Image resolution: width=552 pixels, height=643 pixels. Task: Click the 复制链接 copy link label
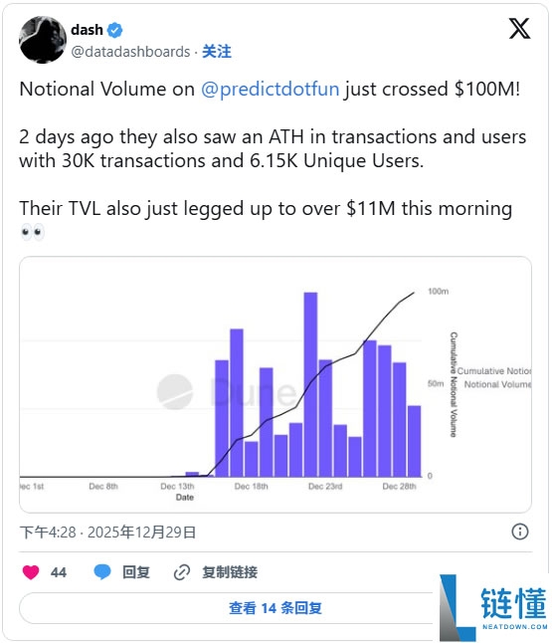(230, 572)
